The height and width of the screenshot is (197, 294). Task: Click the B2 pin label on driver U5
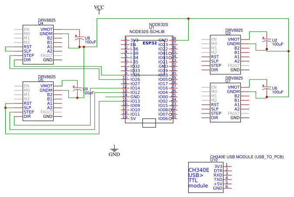click(50, 94)
